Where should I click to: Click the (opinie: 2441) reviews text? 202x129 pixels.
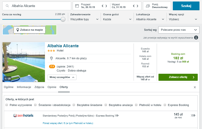[65, 66]
